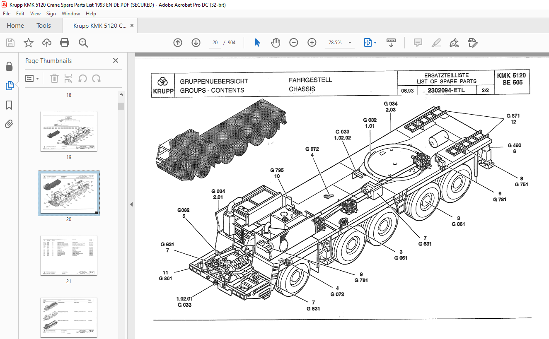The image size is (549, 339).
Task: Click thumbnail label 18
Action: [x=69, y=95]
